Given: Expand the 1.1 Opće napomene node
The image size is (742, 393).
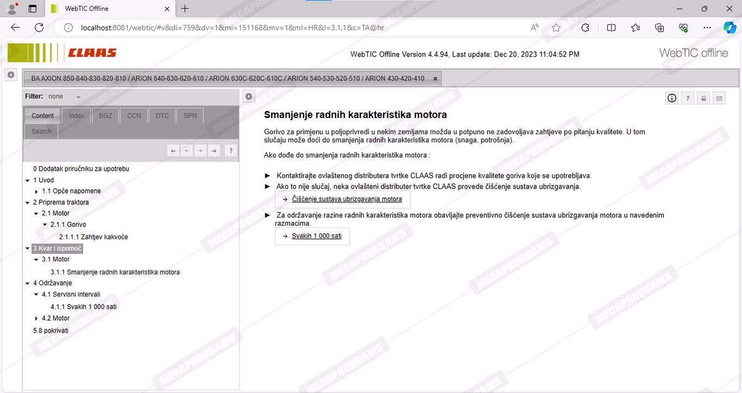Looking at the screenshot, I should pyautogui.click(x=36, y=191).
